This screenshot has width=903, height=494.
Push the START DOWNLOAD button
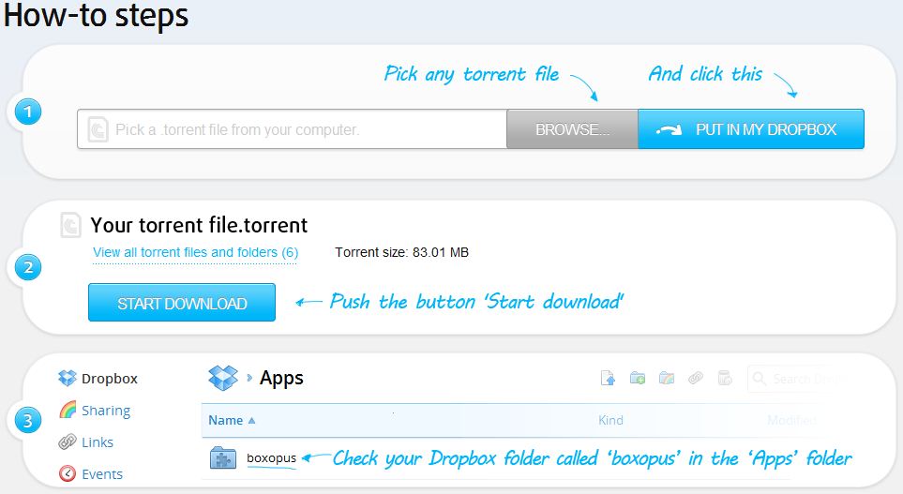(182, 303)
